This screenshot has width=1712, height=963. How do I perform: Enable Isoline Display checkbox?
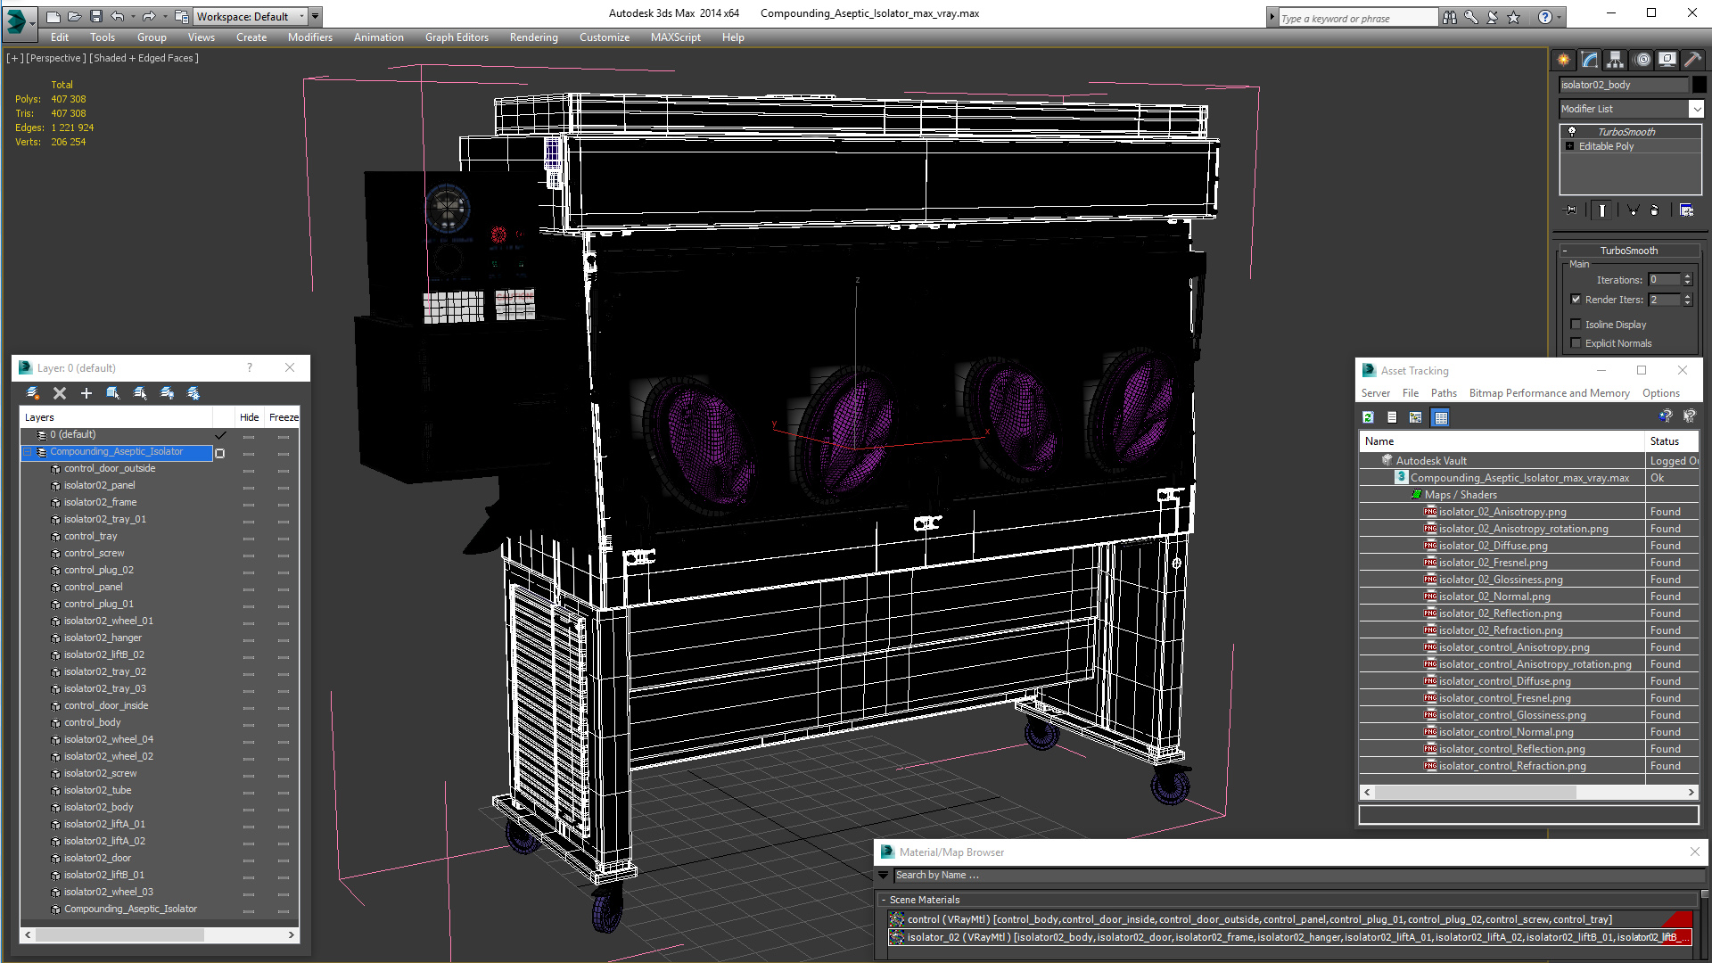coord(1576,324)
